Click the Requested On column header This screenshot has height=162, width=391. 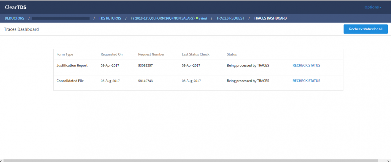point(111,54)
